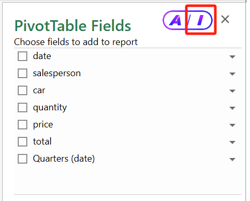Tick the date field checkbox

click(x=22, y=56)
